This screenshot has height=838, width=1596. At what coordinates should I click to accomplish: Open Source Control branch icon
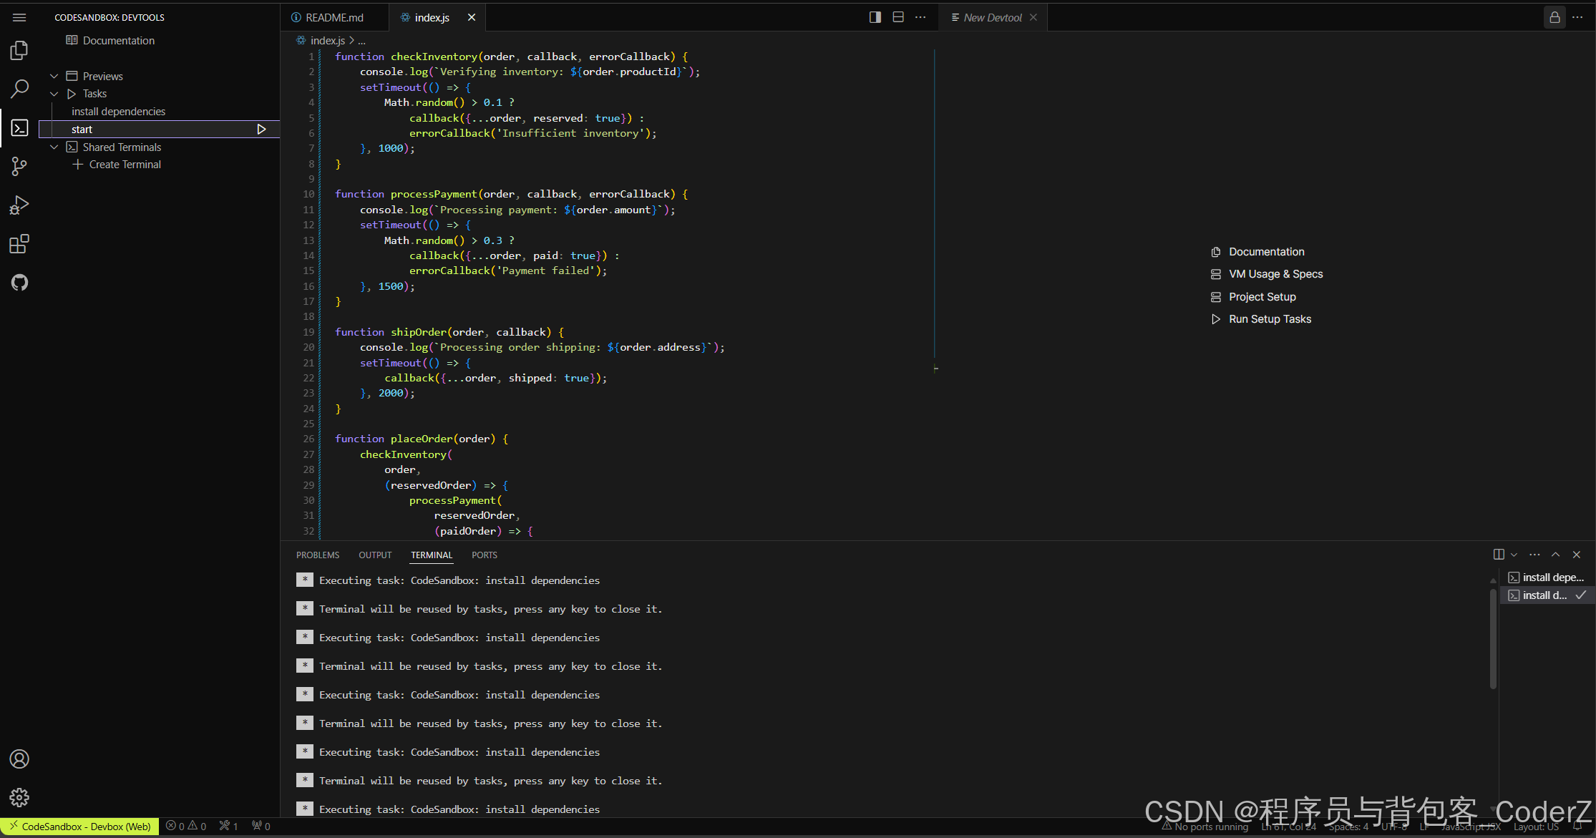point(19,167)
